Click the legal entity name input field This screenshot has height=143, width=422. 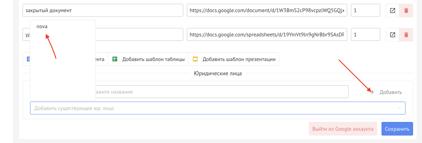click(x=221, y=92)
